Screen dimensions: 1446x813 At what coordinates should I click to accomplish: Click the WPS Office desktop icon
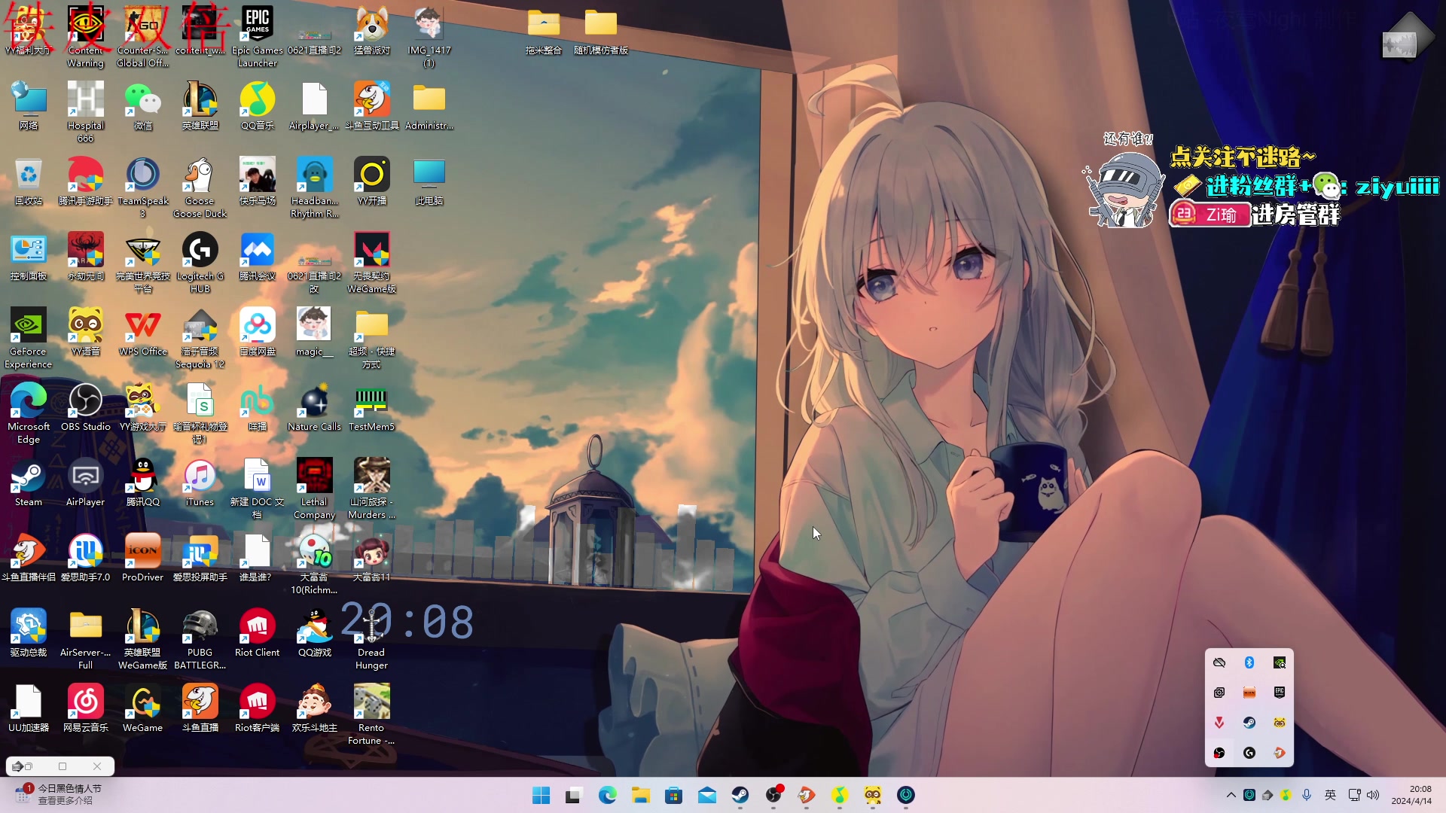(143, 331)
